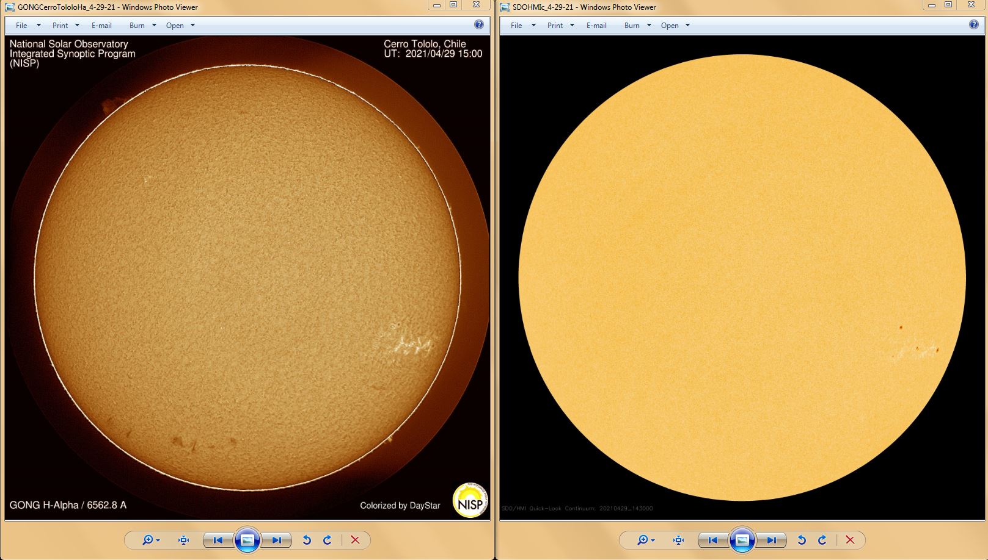Click the NISP logo on H-Alpha image

tap(470, 500)
